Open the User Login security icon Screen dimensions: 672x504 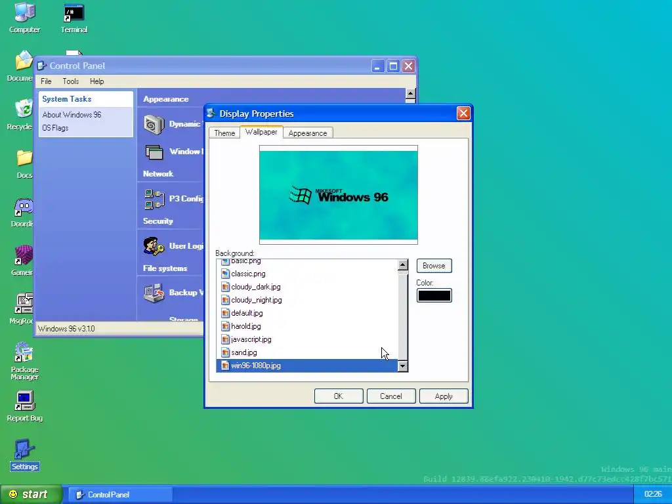pos(154,247)
